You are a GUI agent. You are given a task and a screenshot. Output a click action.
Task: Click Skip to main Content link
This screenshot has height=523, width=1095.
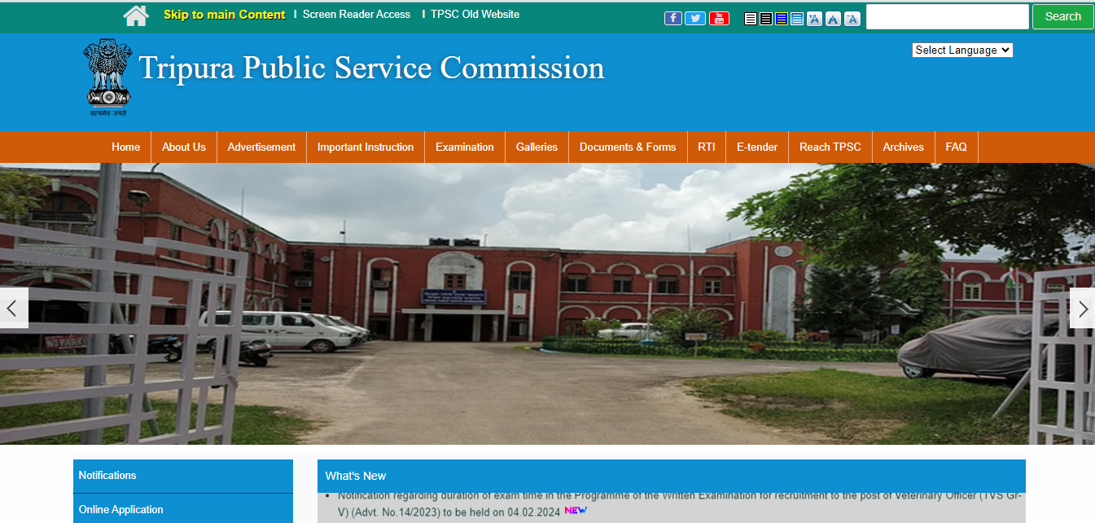(x=224, y=15)
